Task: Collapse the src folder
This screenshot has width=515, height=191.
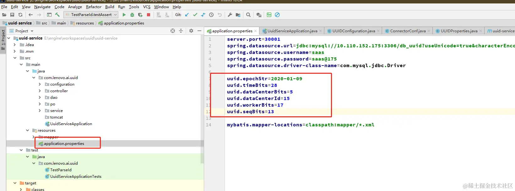Action: (15, 58)
